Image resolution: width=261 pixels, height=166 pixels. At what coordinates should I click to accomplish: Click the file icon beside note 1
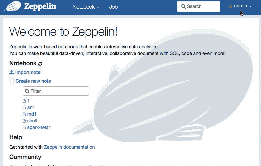point(24,101)
